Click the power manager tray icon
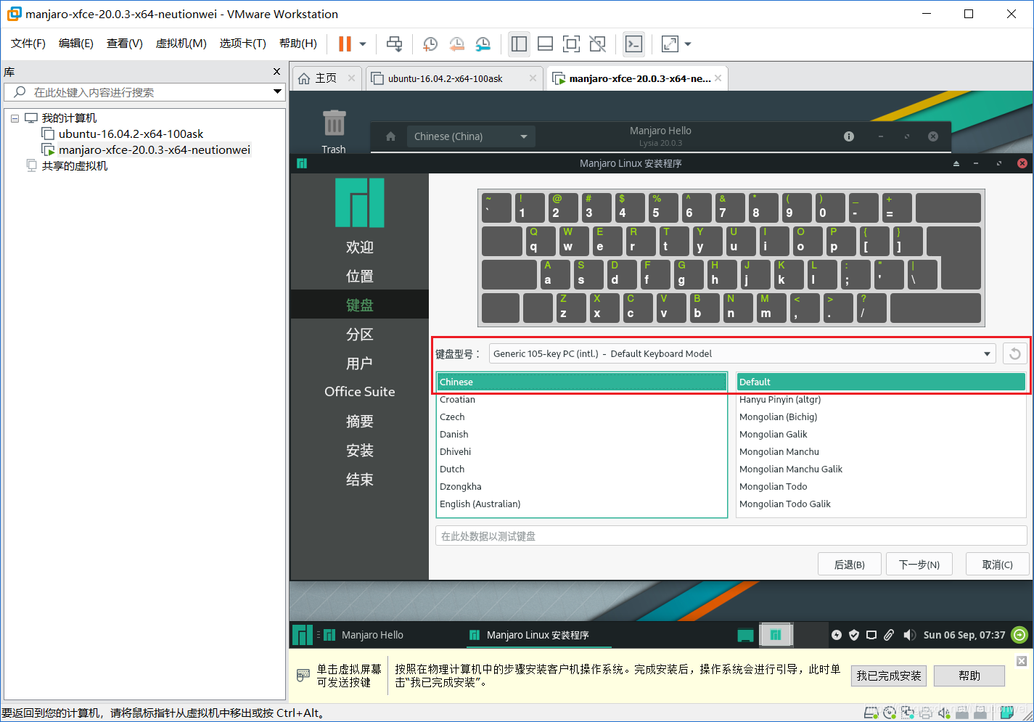 837,635
